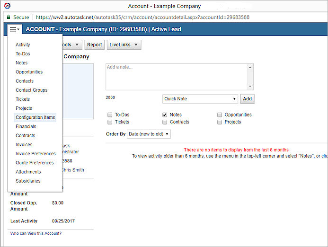Uncheck the Notes checkbox
Screen dimensions: 328x247
tap(165, 115)
